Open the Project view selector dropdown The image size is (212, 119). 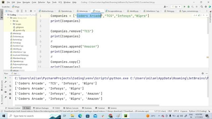point(9,11)
